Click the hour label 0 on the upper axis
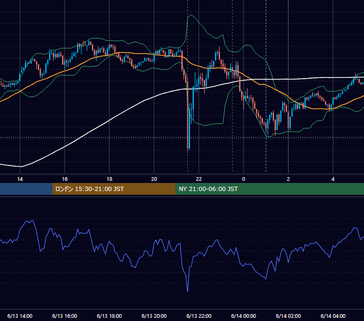364x321 pixels. [244, 179]
